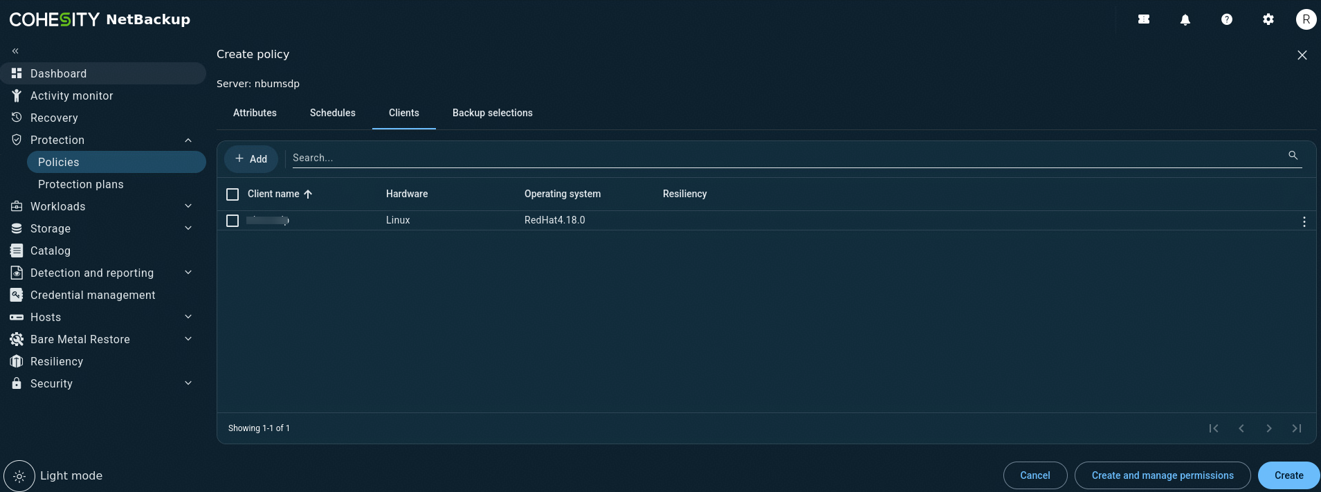Screen dimensions: 1321x492
Task: Click the Linux hardware cell
Action: coord(398,220)
